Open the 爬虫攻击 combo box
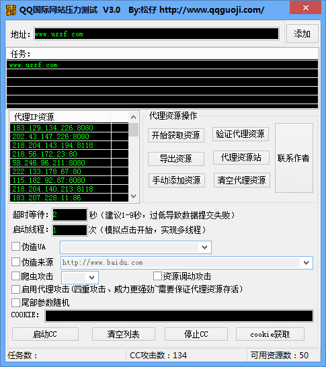Viewport: 326px width, 367px height. coord(91,278)
